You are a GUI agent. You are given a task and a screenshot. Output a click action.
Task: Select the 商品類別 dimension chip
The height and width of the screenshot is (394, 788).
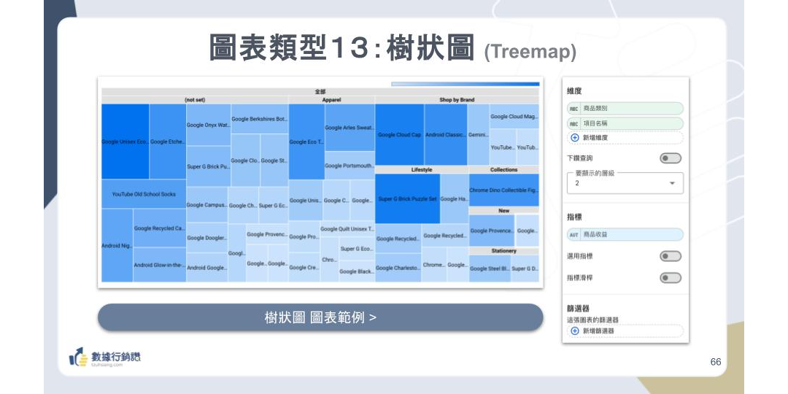coord(625,109)
